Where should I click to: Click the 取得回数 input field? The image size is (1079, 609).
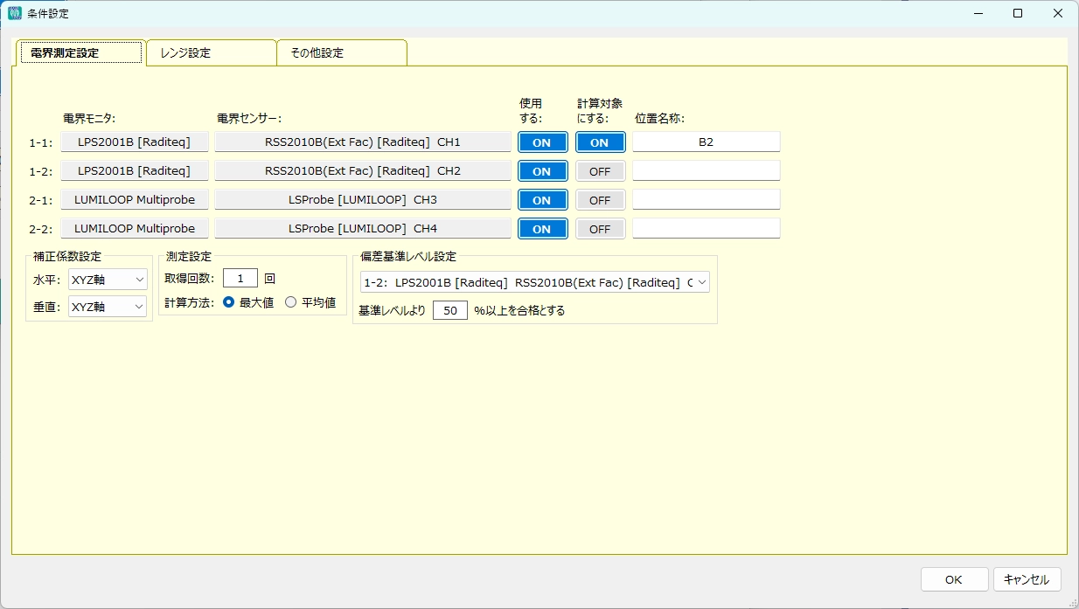tap(240, 279)
